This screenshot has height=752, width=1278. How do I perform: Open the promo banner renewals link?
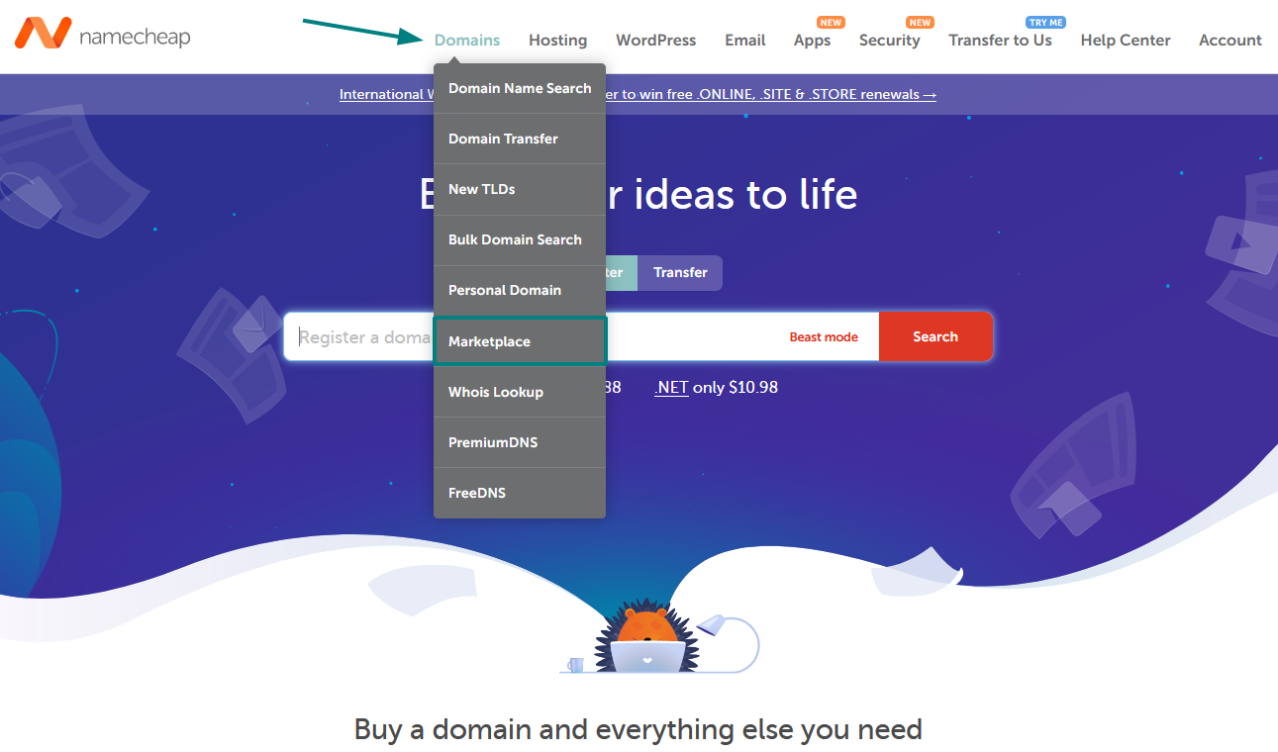638,95
